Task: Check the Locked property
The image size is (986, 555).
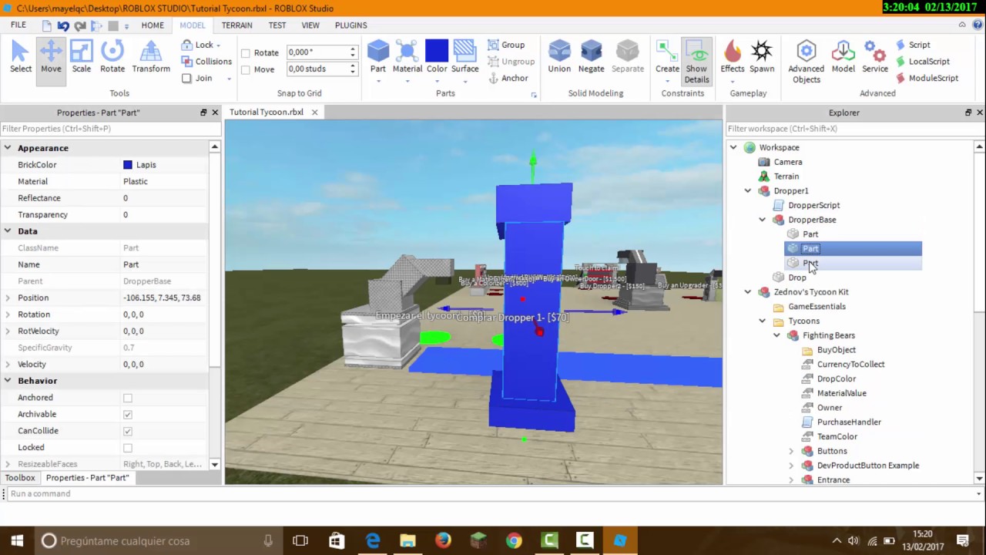Action: click(x=128, y=448)
